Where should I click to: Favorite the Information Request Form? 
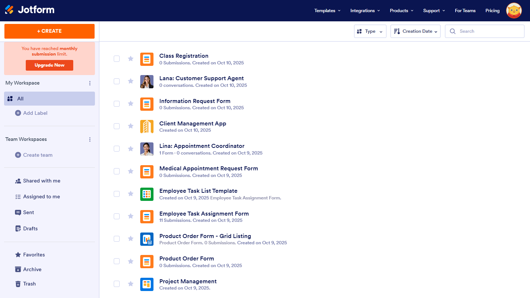point(131,104)
